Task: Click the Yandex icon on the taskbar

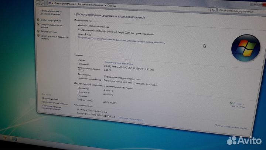Action: point(6,138)
